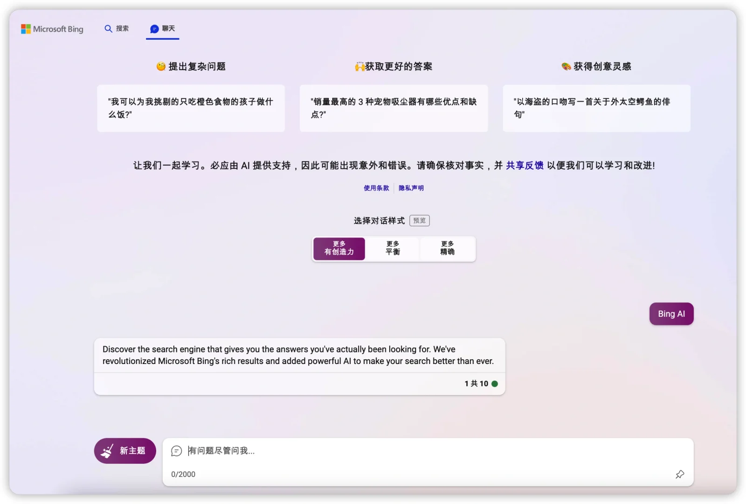Select the orange food kids example prompt
The image size is (746, 504).
(191, 108)
